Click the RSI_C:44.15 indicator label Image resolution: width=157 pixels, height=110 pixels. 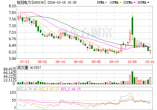(x=71, y=89)
